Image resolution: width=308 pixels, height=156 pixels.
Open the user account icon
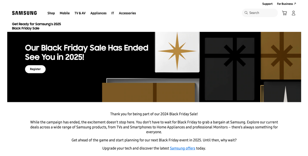click(x=294, y=13)
